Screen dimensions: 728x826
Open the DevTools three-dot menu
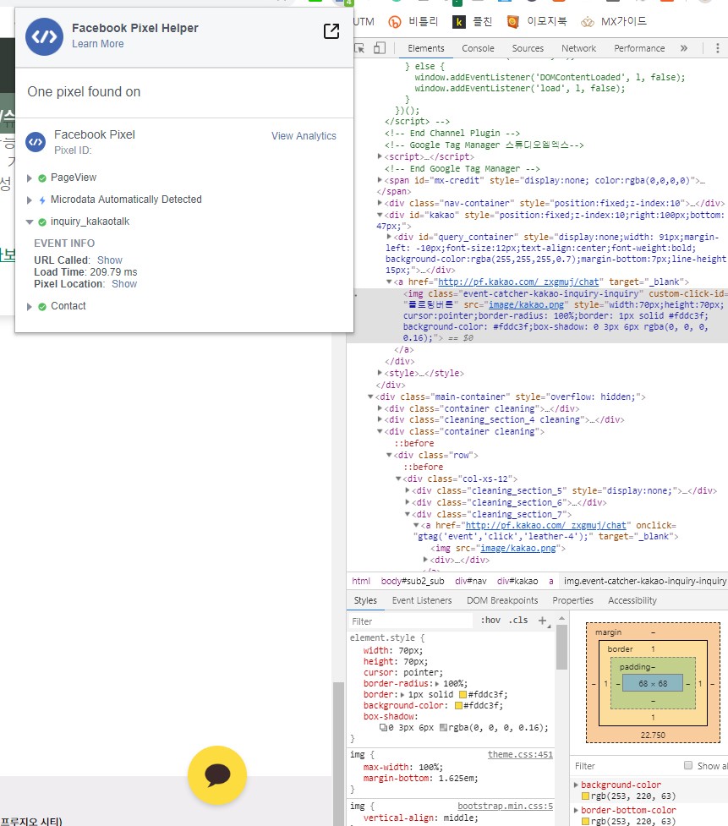point(718,48)
